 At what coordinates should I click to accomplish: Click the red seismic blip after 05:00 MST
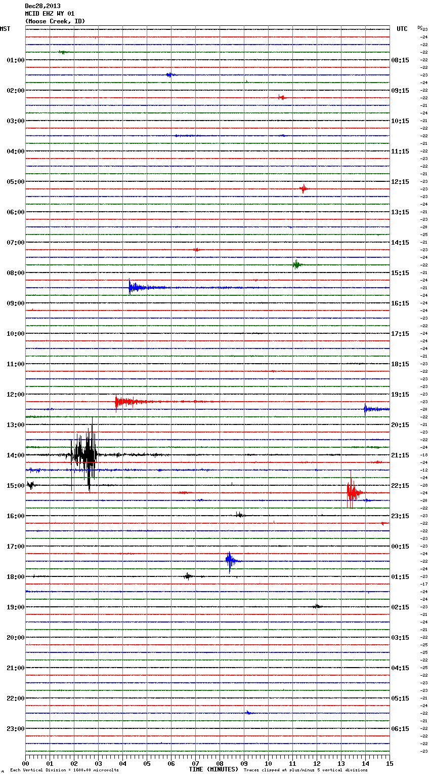tap(303, 189)
